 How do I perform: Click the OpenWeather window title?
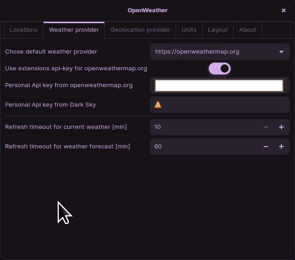tap(147, 10)
